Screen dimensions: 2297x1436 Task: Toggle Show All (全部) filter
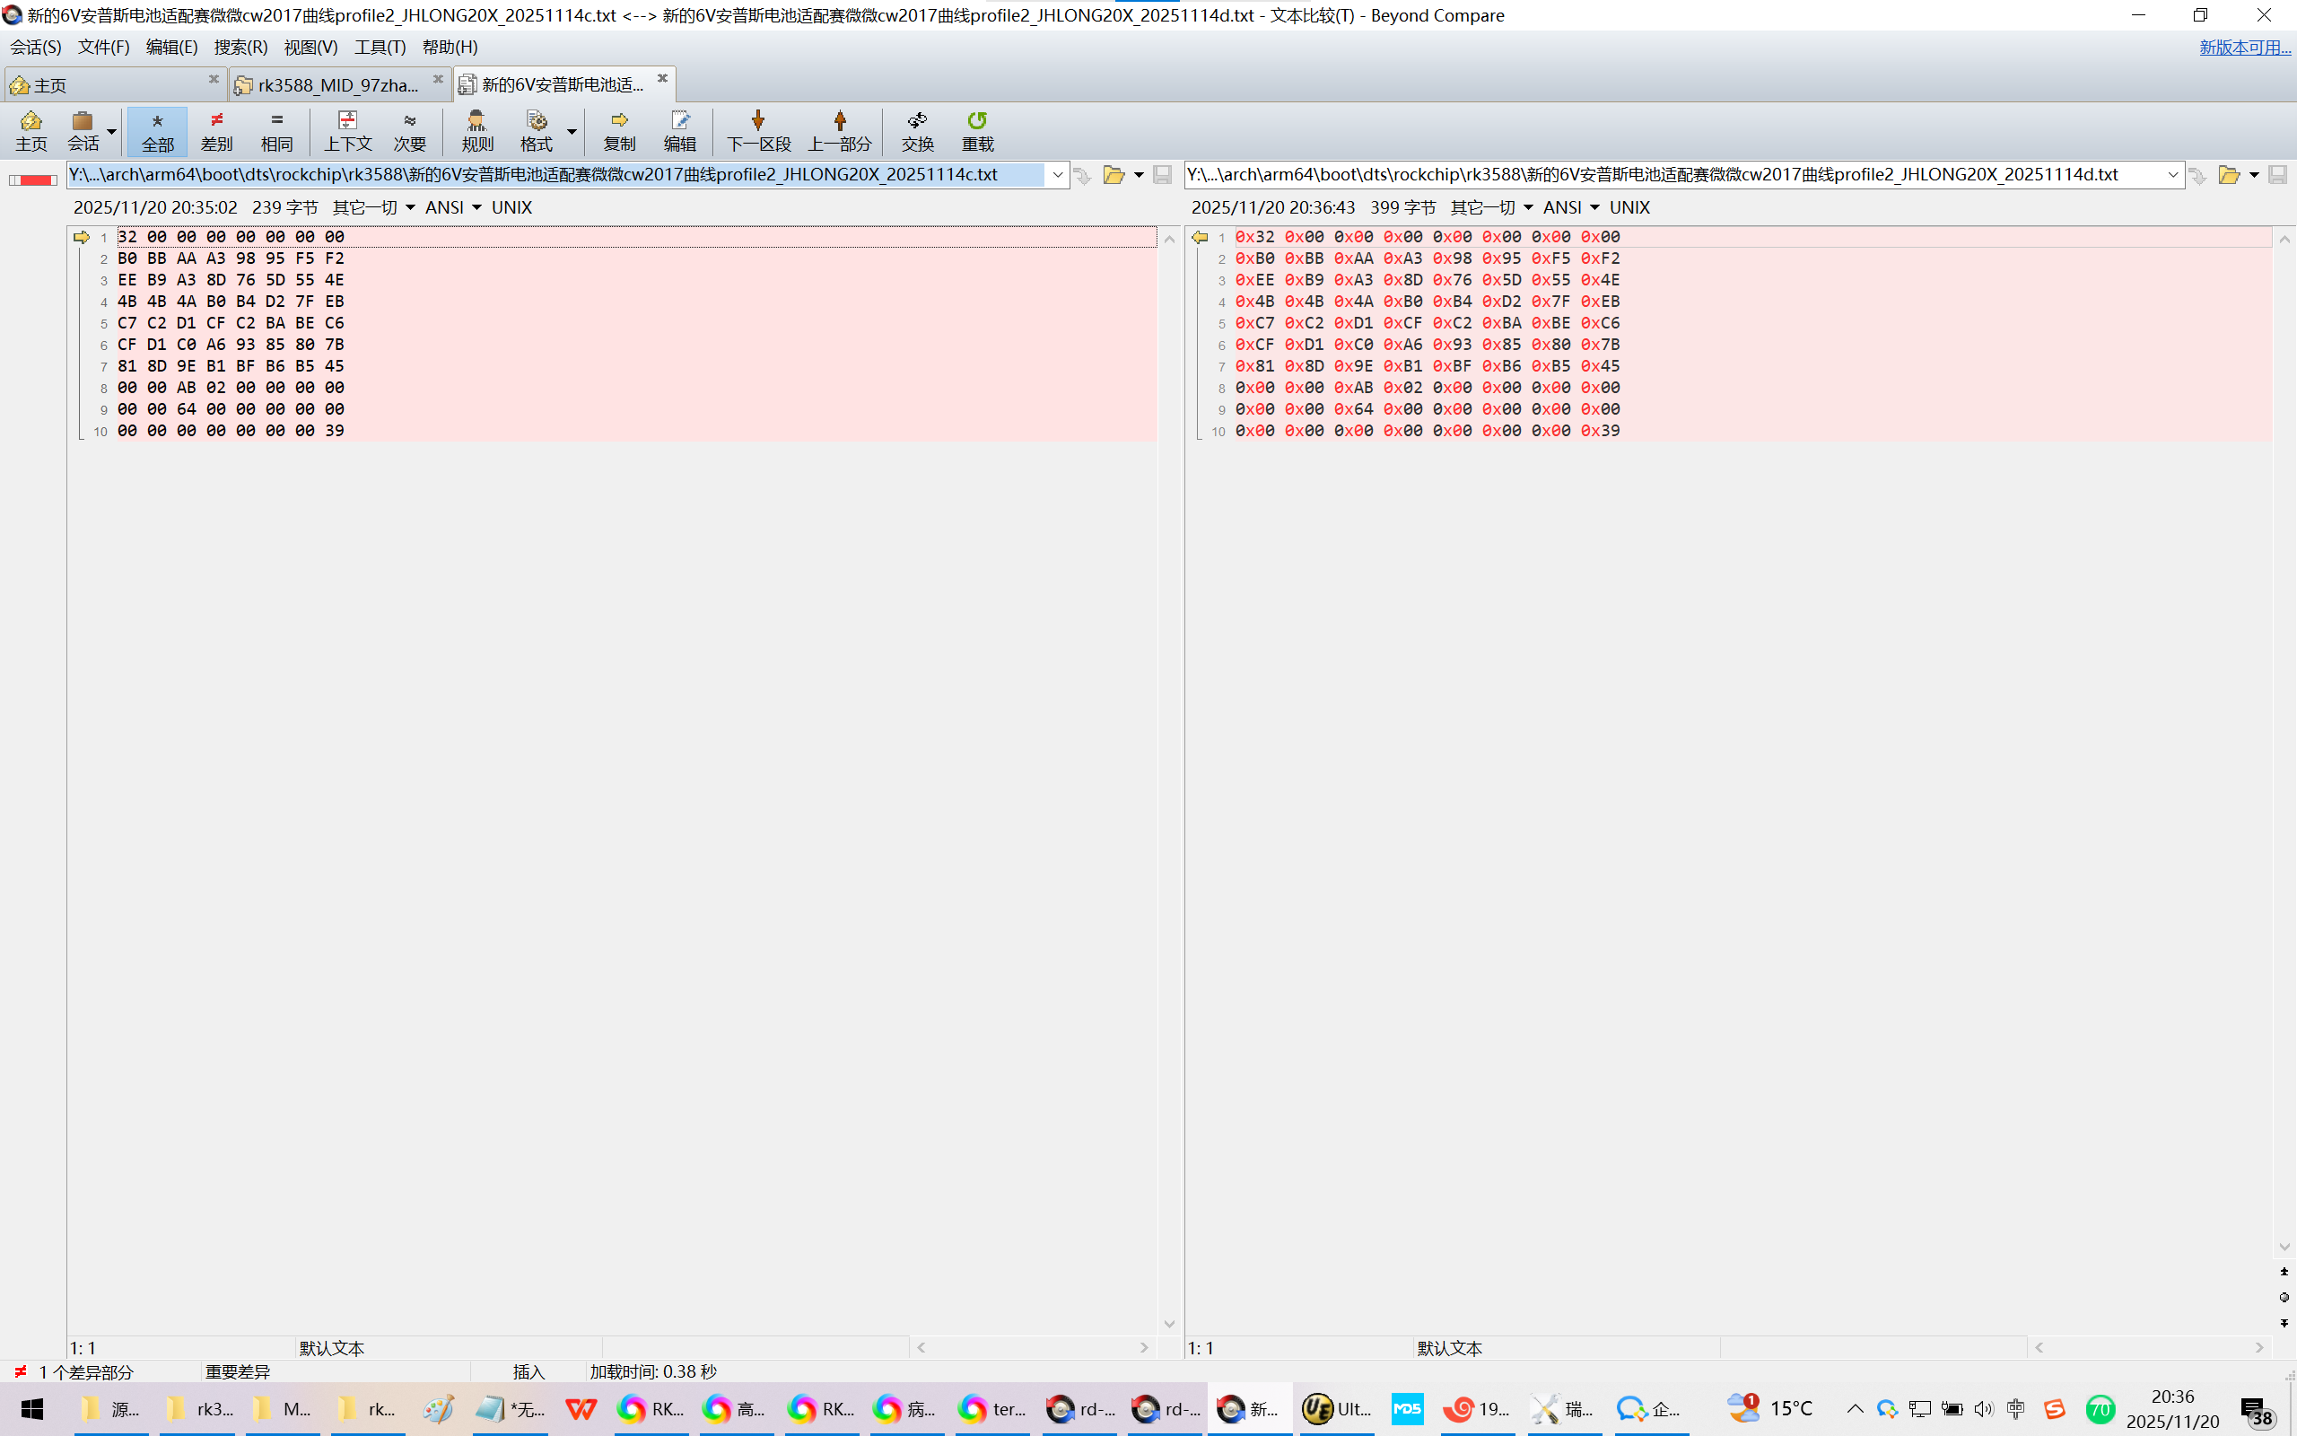(x=158, y=130)
